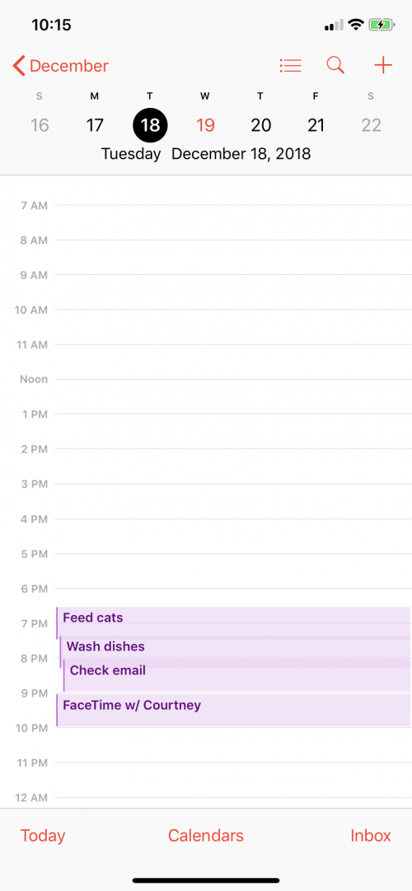
Task: Select Friday the 21st
Action: pos(316,125)
